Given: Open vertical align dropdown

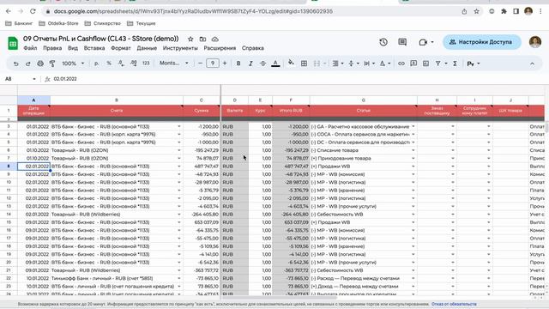Looking at the screenshot, I should [353, 64].
